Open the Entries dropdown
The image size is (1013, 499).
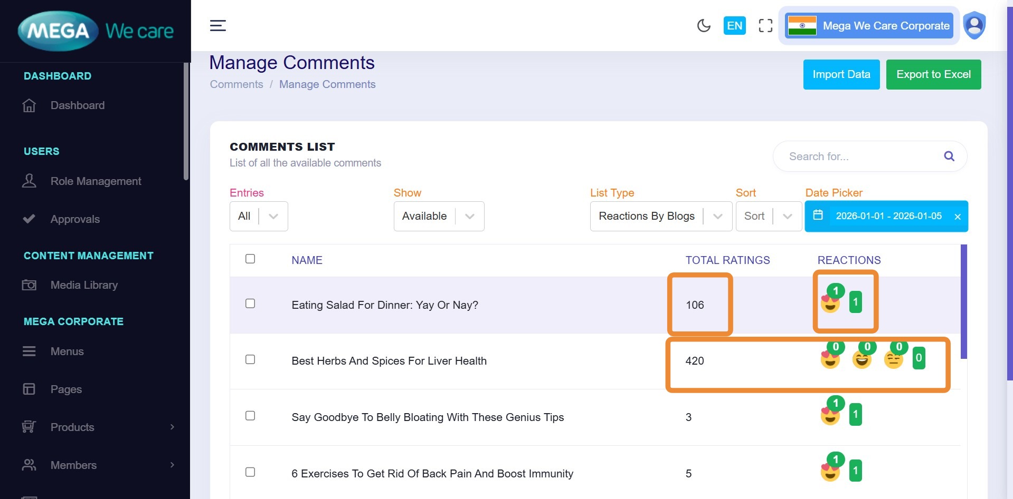point(259,216)
